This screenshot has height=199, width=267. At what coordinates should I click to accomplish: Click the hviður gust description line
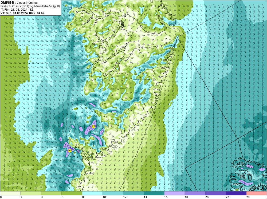coord(30,6)
